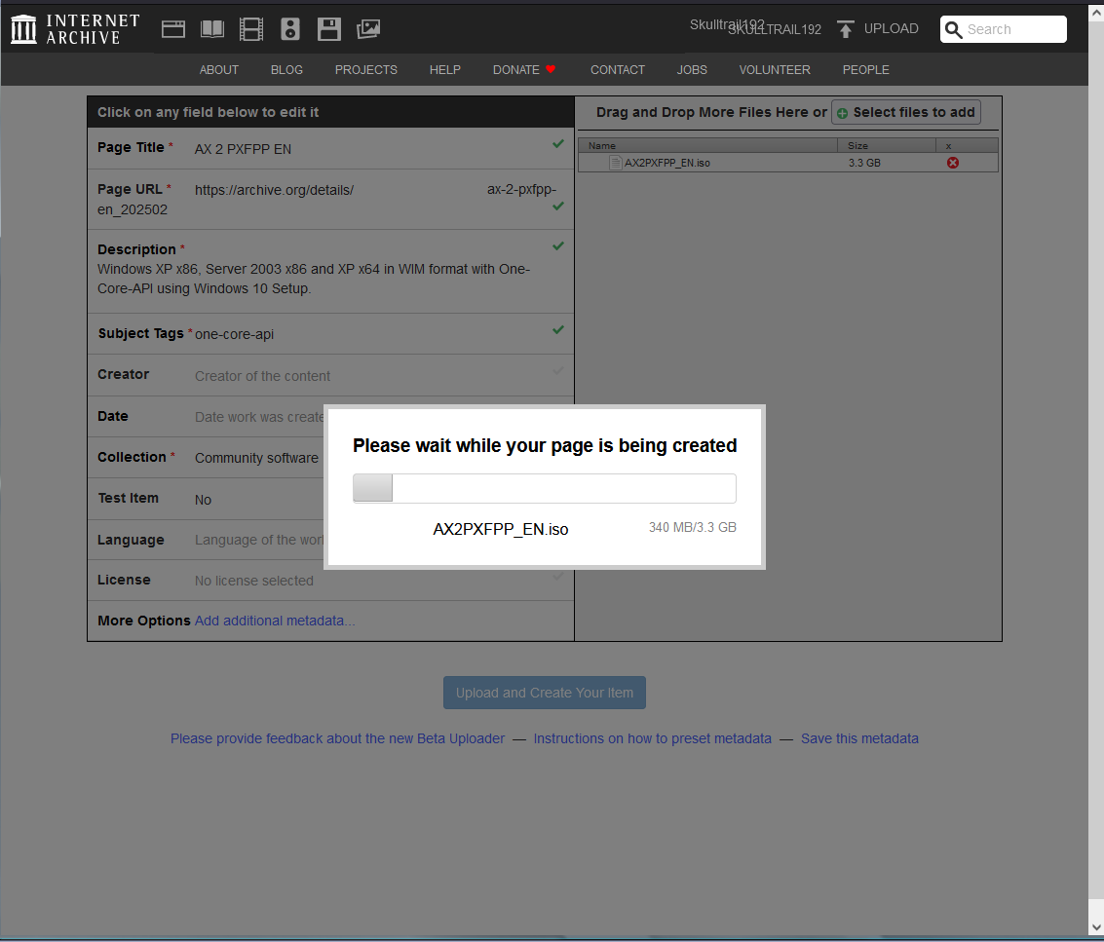
Task: Click the green checkmark beside Page Title
Action: click(558, 143)
